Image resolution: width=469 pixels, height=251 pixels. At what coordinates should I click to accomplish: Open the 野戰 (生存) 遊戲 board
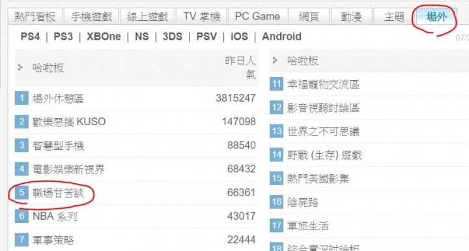[x=324, y=155]
